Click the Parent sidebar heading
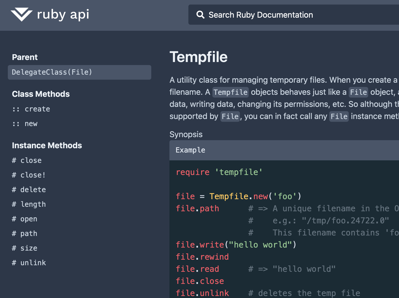Screen dimensions: 399x298 (25, 57)
